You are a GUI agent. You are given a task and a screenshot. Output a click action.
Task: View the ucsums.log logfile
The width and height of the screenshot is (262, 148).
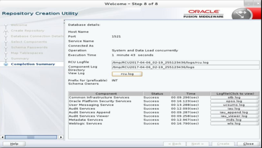234,105
